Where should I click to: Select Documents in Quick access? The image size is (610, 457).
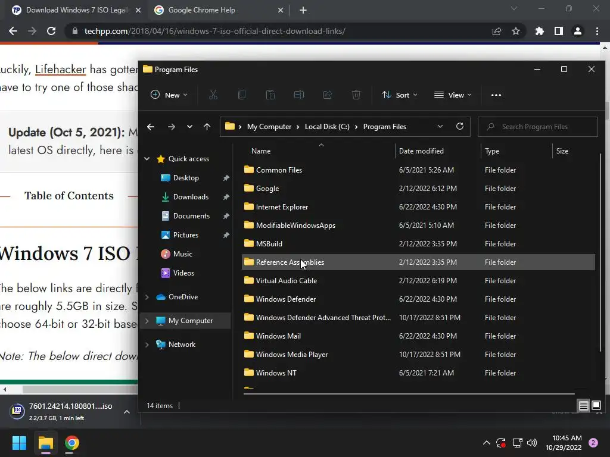(191, 215)
